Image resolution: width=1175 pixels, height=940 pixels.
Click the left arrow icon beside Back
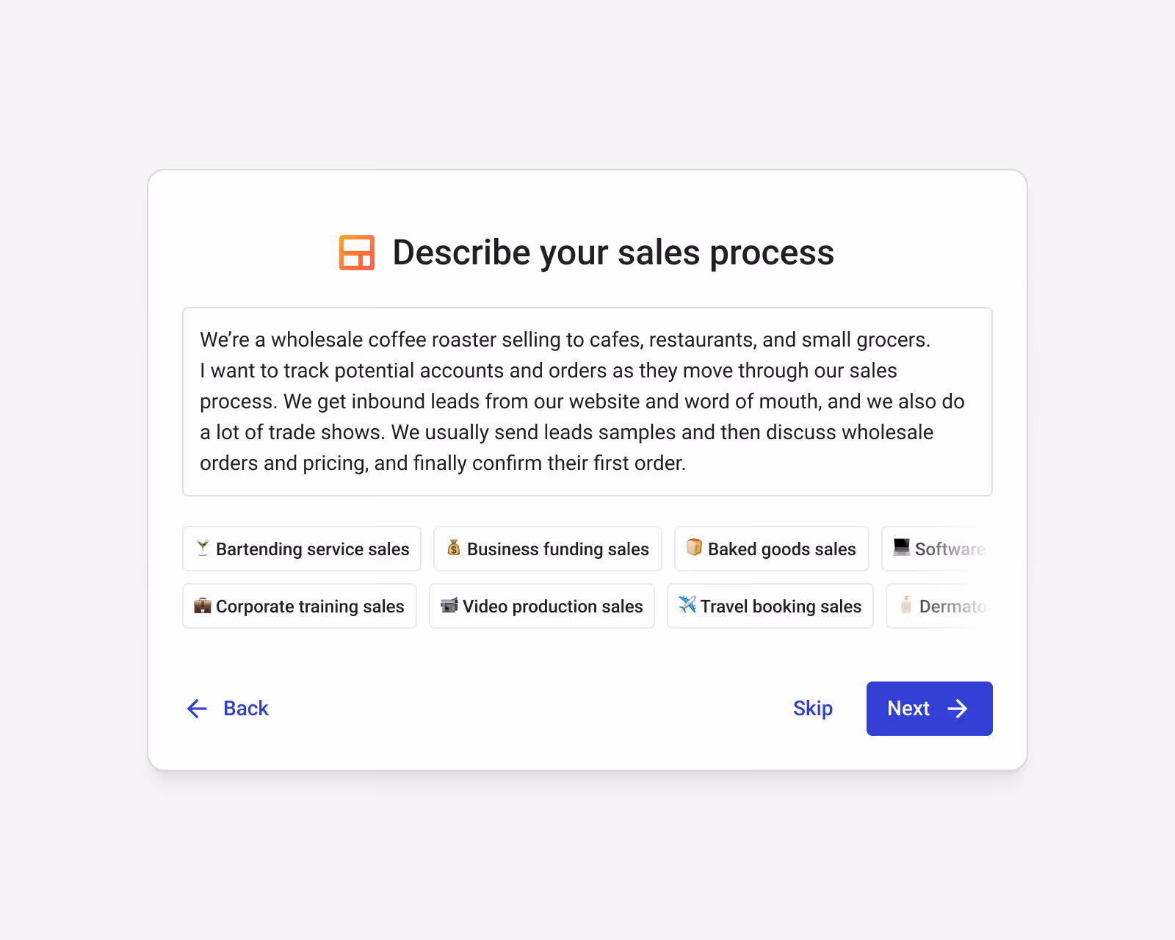[197, 709]
